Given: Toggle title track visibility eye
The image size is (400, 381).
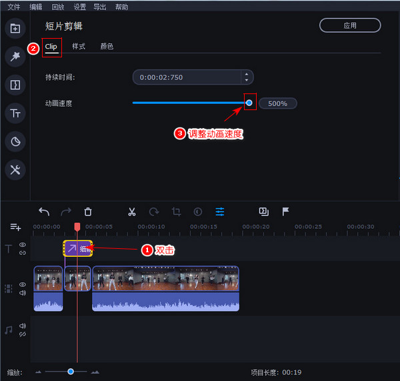Looking at the screenshot, I should tap(23, 245).
